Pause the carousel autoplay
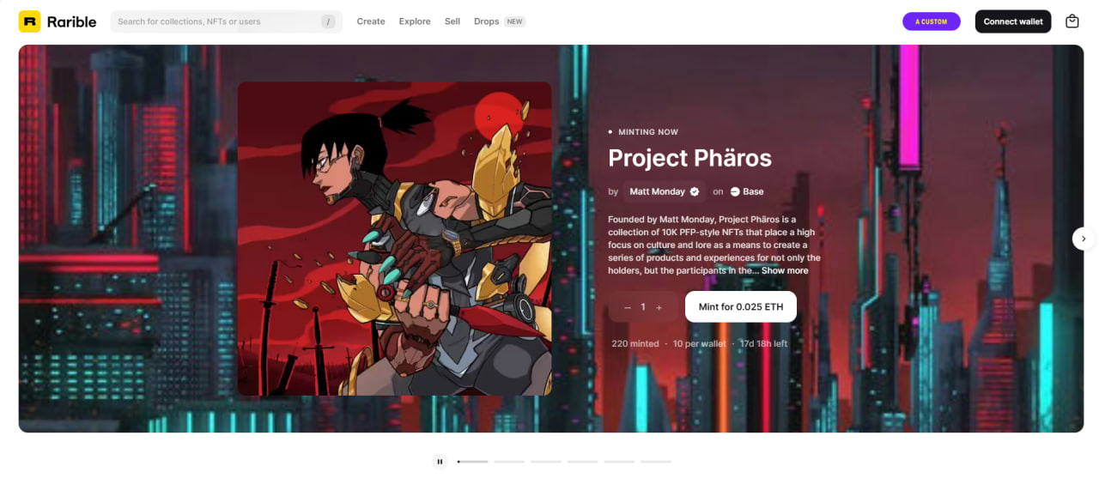 click(x=440, y=462)
